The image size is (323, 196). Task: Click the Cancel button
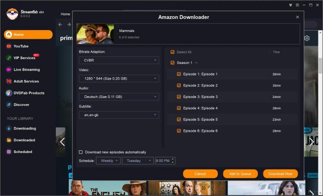pos(200,174)
